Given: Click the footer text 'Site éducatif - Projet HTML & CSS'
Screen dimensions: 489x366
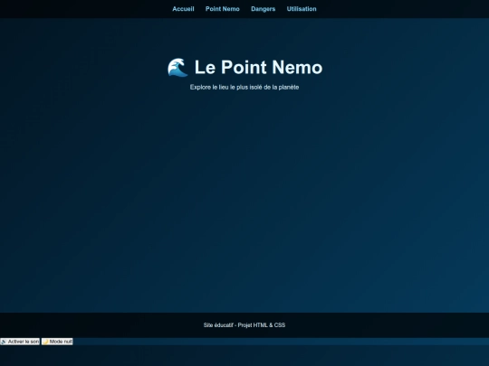Looking at the screenshot, I should [244, 325].
